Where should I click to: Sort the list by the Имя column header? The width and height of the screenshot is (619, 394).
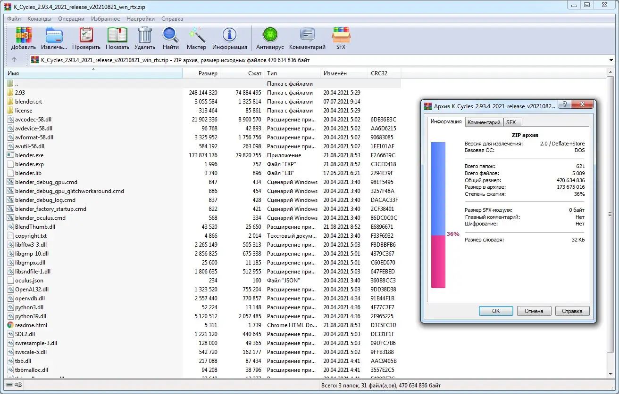click(93, 73)
